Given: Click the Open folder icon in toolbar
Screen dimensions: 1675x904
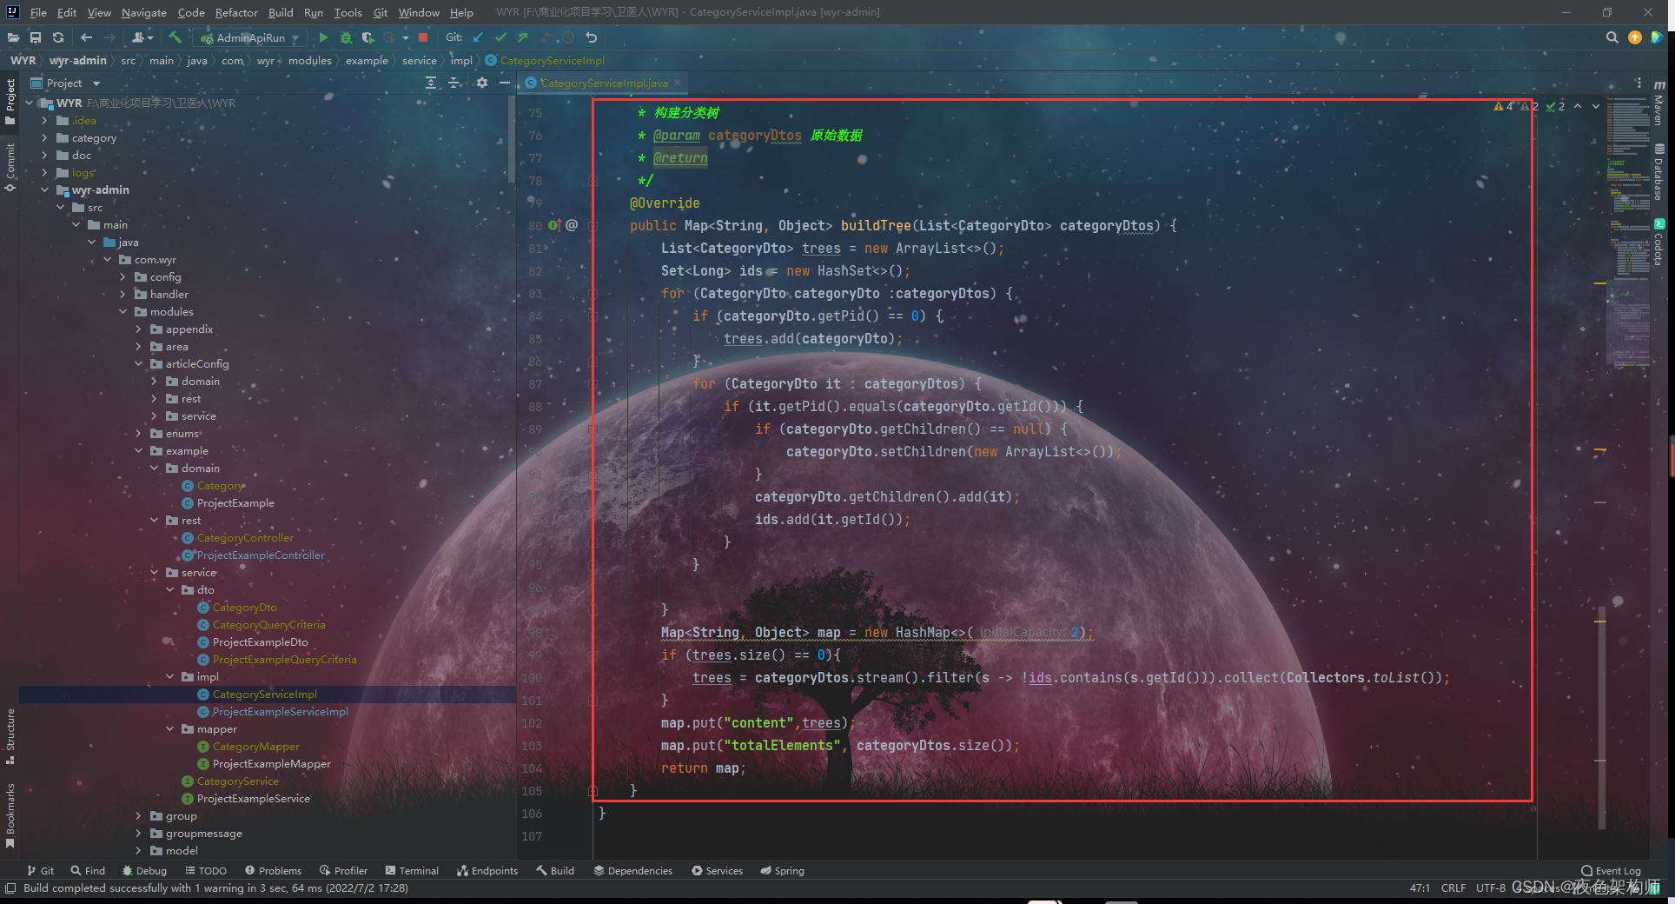Looking at the screenshot, I should (13, 37).
